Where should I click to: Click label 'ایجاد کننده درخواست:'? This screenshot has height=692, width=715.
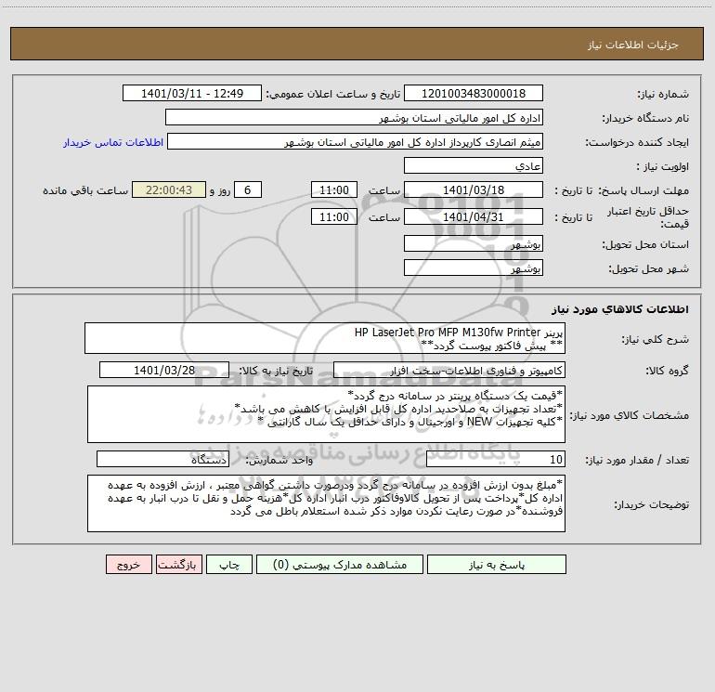click(x=637, y=143)
